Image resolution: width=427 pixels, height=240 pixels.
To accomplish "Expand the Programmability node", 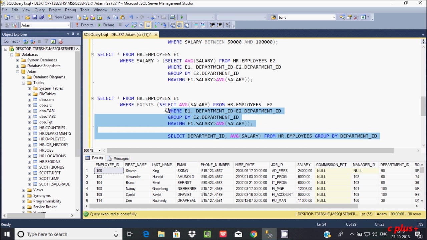I will [23, 201].
